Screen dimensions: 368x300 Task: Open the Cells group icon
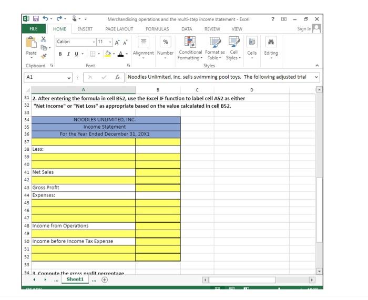[x=252, y=42]
